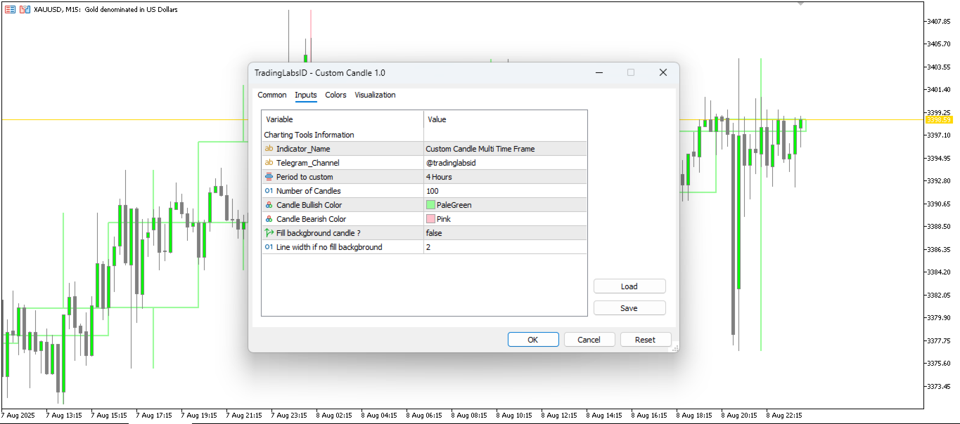Click the Save button
This screenshot has height=424, width=960.
tap(629, 308)
